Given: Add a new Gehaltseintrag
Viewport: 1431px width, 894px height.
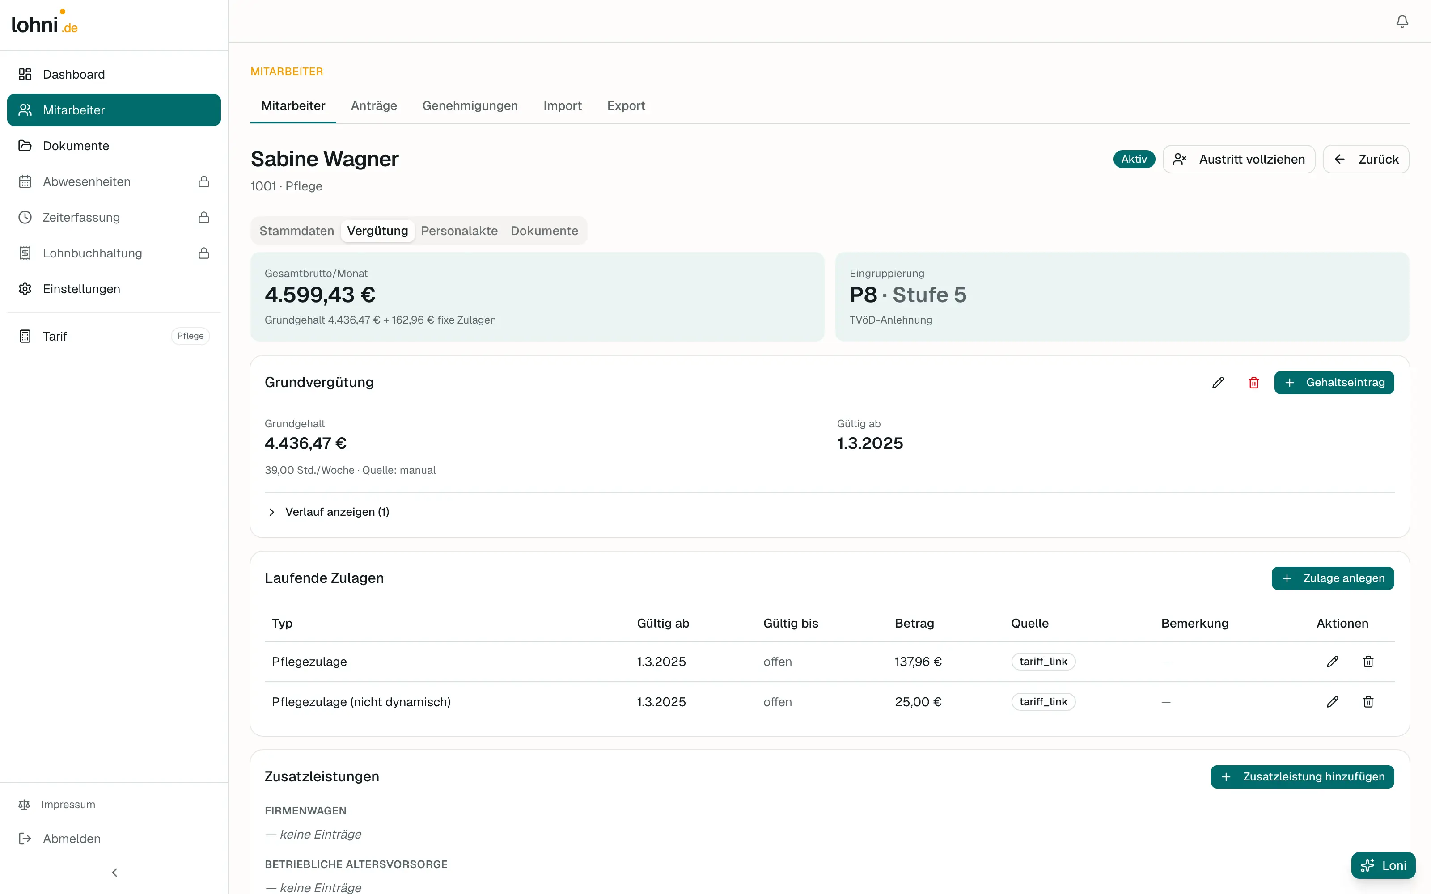Looking at the screenshot, I should 1334,383.
